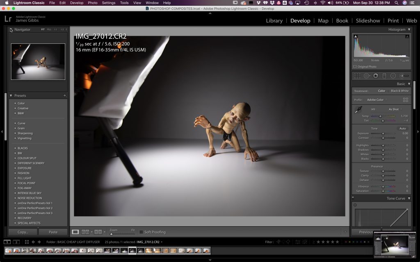Open the As Shot white balance dropdown
Screen dimensions: 420x262
click(x=395, y=109)
